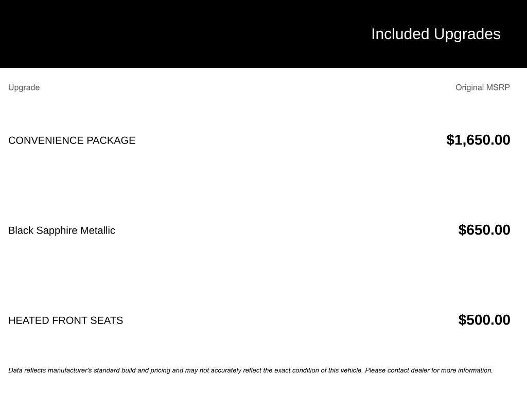Select the "Upgrade" column header
Viewport: 527px width, 395px height.
click(24, 87)
